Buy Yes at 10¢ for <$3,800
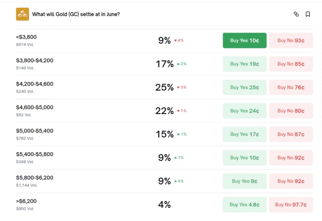 [x=244, y=41]
